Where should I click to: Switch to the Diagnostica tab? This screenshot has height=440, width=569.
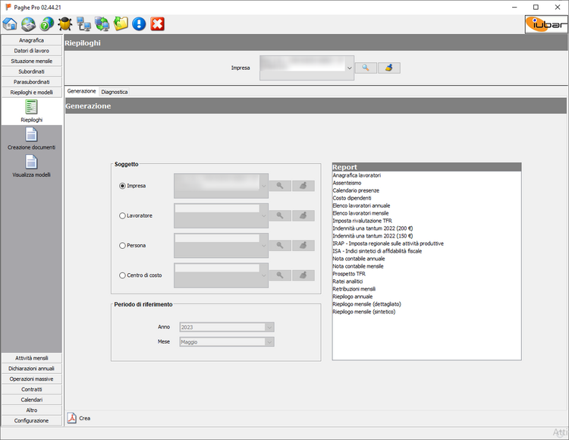coord(115,92)
